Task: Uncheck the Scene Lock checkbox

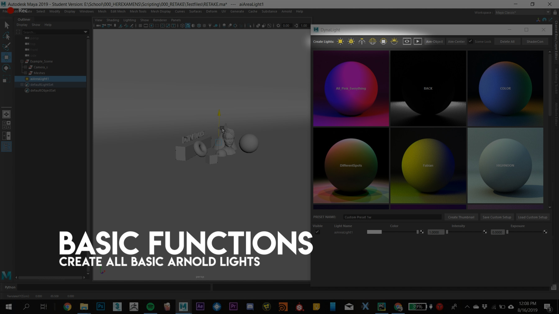Action: tap(470, 41)
